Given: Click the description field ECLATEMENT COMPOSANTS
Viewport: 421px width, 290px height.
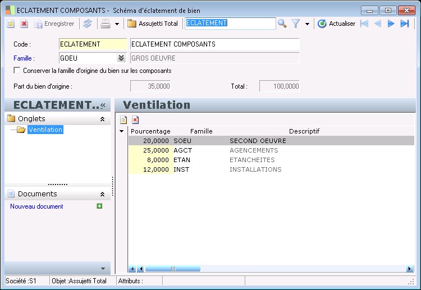Looking at the screenshot, I should pos(214,44).
